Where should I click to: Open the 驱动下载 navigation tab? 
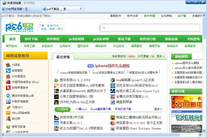(x=124, y=39)
